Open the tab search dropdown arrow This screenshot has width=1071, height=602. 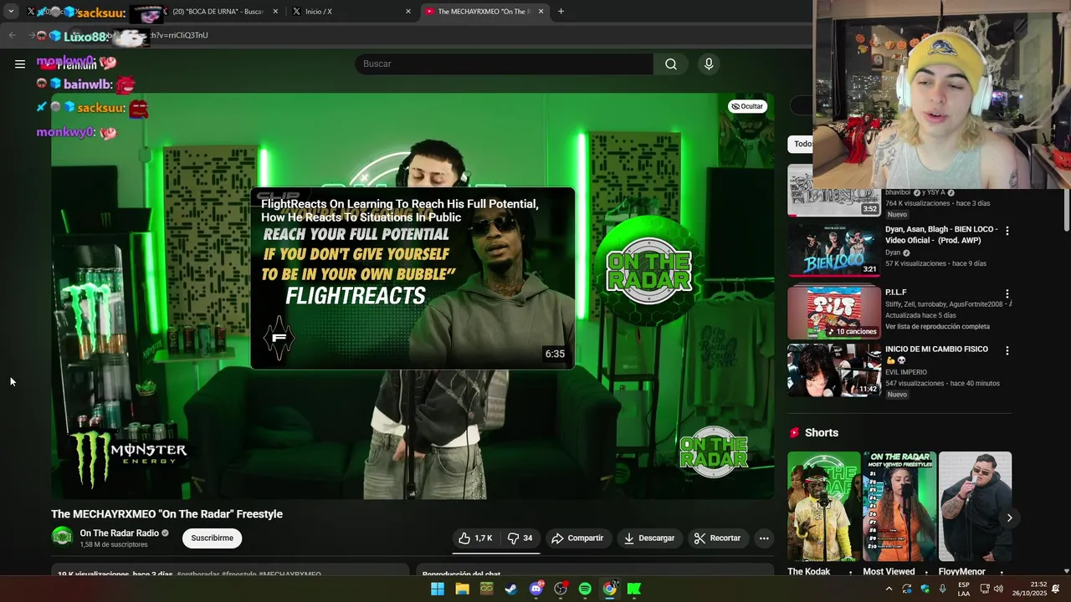(x=11, y=12)
